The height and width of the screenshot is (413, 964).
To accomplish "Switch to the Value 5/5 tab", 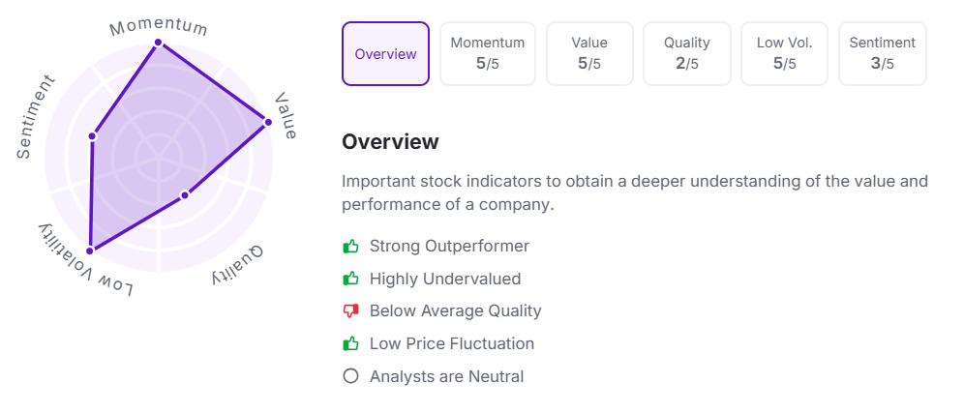I will click(x=589, y=54).
